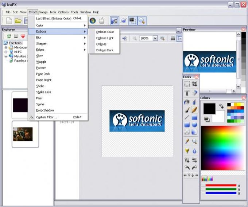Select the Crop tool
Image resolution: width=248 pixels, height=207 pixels.
pos(194,84)
